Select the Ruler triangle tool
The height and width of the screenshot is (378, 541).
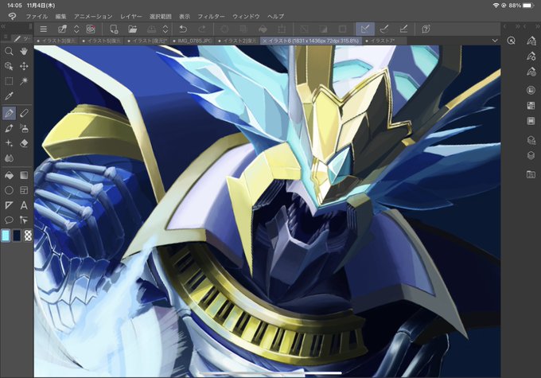pyautogui.click(x=9, y=205)
